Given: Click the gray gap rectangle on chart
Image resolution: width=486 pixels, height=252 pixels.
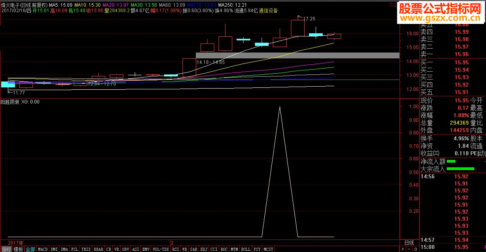Looking at the screenshot, I should pyautogui.click(x=298, y=56).
